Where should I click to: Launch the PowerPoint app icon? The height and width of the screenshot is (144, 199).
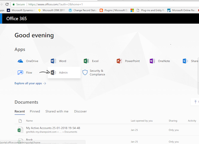point(119,61)
